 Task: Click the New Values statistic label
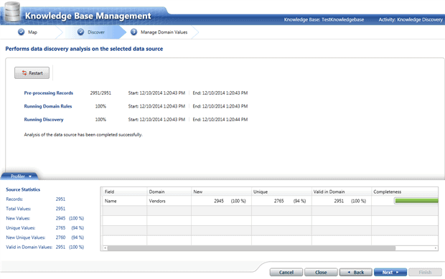click(18, 218)
